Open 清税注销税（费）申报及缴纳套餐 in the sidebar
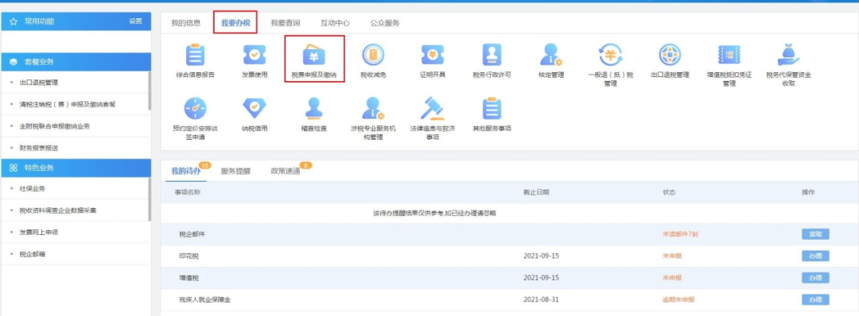This screenshot has width=859, height=316. coord(68,104)
